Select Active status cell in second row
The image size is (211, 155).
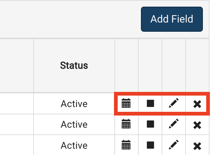point(74,124)
